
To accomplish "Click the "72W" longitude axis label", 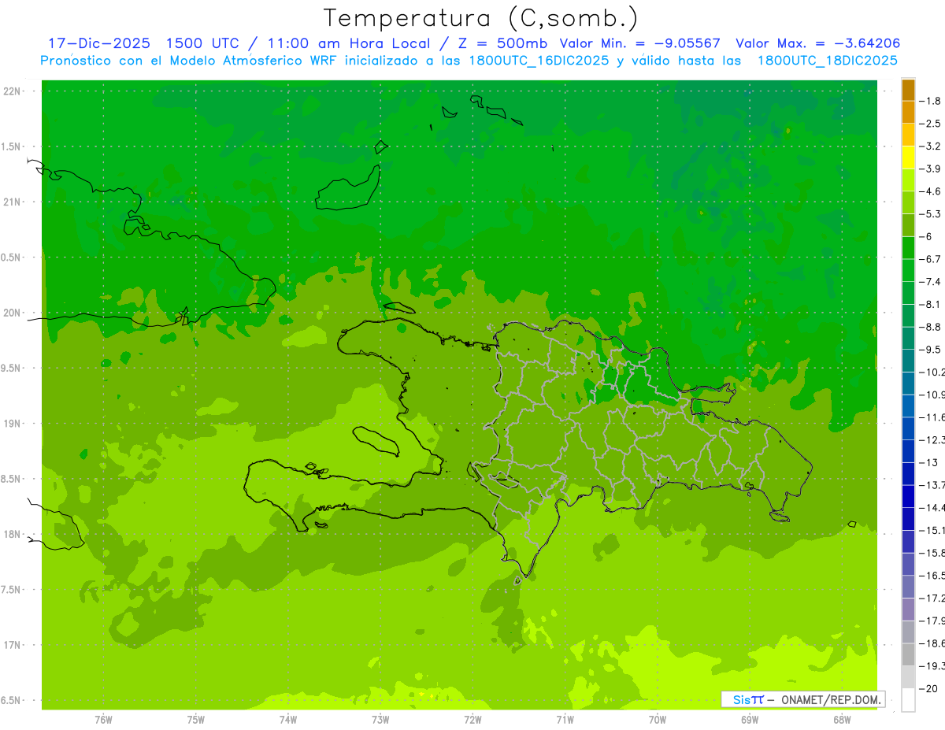I will pyautogui.click(x=472, y=720).
